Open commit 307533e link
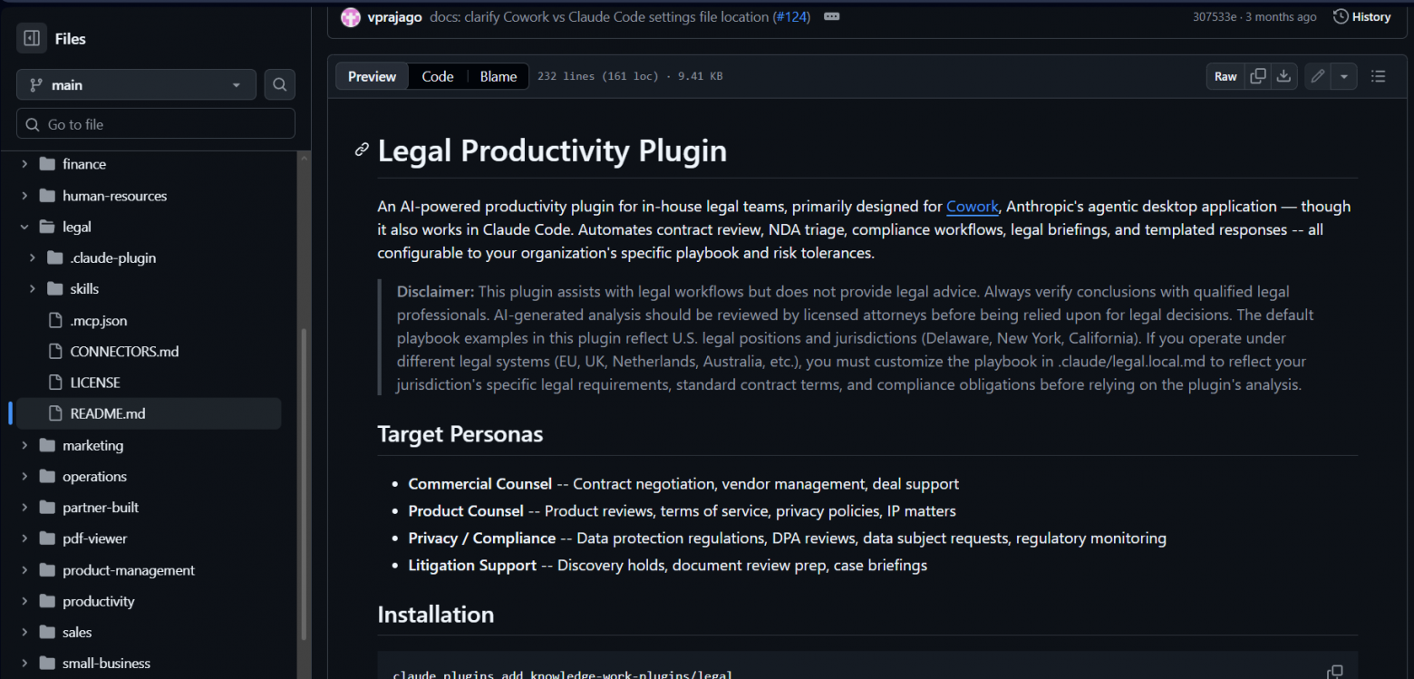 1215,16
